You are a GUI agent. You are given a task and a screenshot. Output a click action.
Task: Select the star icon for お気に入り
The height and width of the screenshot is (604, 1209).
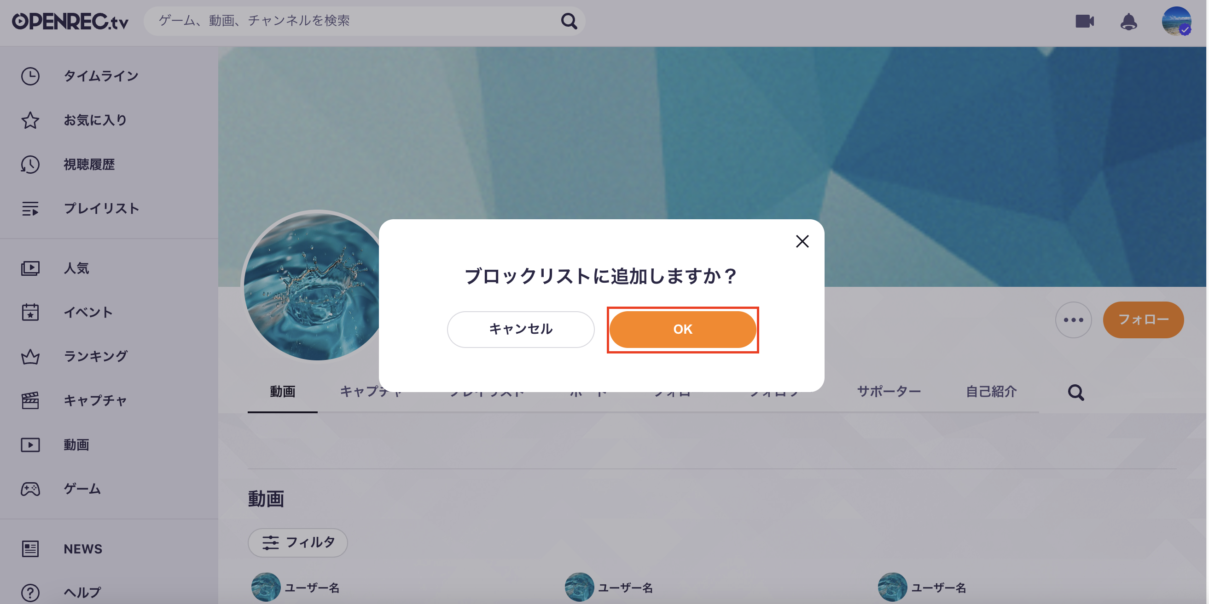coord(30,120)
